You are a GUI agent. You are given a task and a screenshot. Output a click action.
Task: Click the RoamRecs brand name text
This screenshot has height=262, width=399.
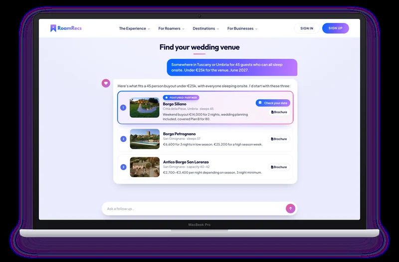coord(69,28)
